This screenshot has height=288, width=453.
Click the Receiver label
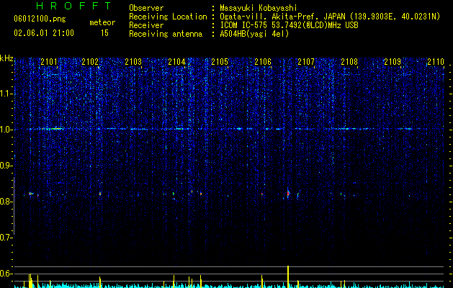(x=146, y=25)
